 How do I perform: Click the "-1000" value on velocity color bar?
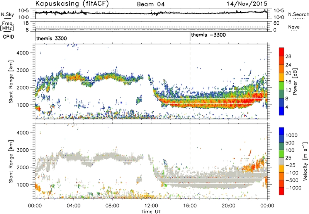(293, 188)
